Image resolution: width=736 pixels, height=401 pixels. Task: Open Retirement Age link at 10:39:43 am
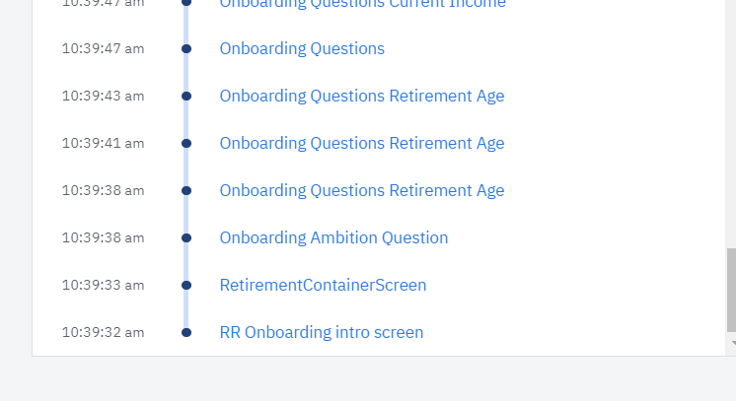(x=361, y=96)
